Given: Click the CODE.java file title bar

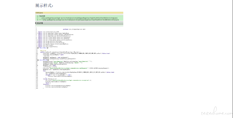Looking at the screenshot, I should coord(79,13).
